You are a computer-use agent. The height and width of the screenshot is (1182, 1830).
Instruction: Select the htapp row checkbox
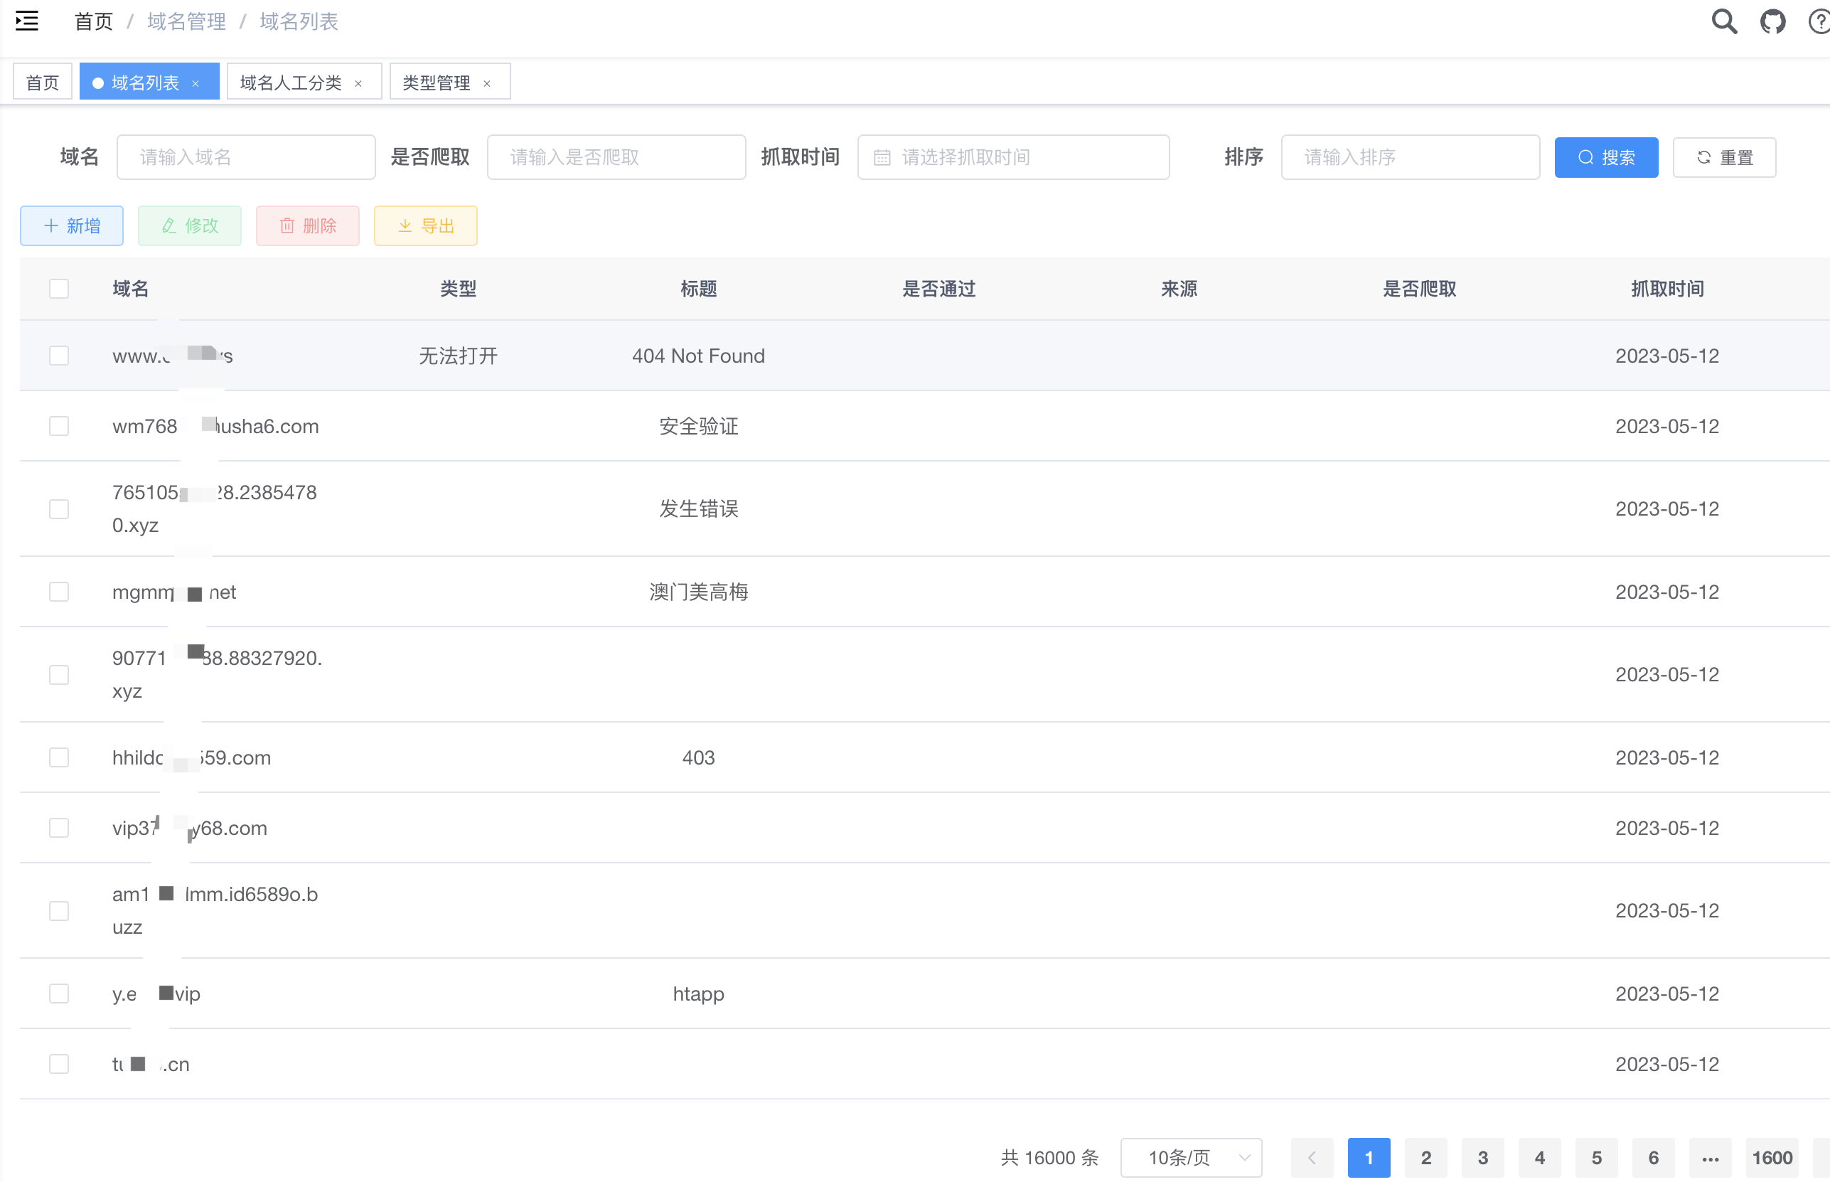pyautogui.click(x=59, y=994)
